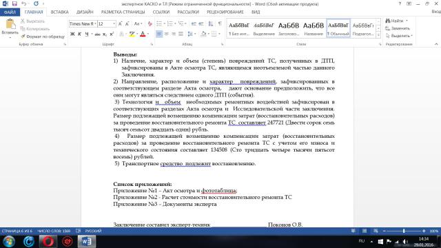441x248 pixels.
Task: Redo the action in Quick Access toolbar
Action: click(36, 4)
